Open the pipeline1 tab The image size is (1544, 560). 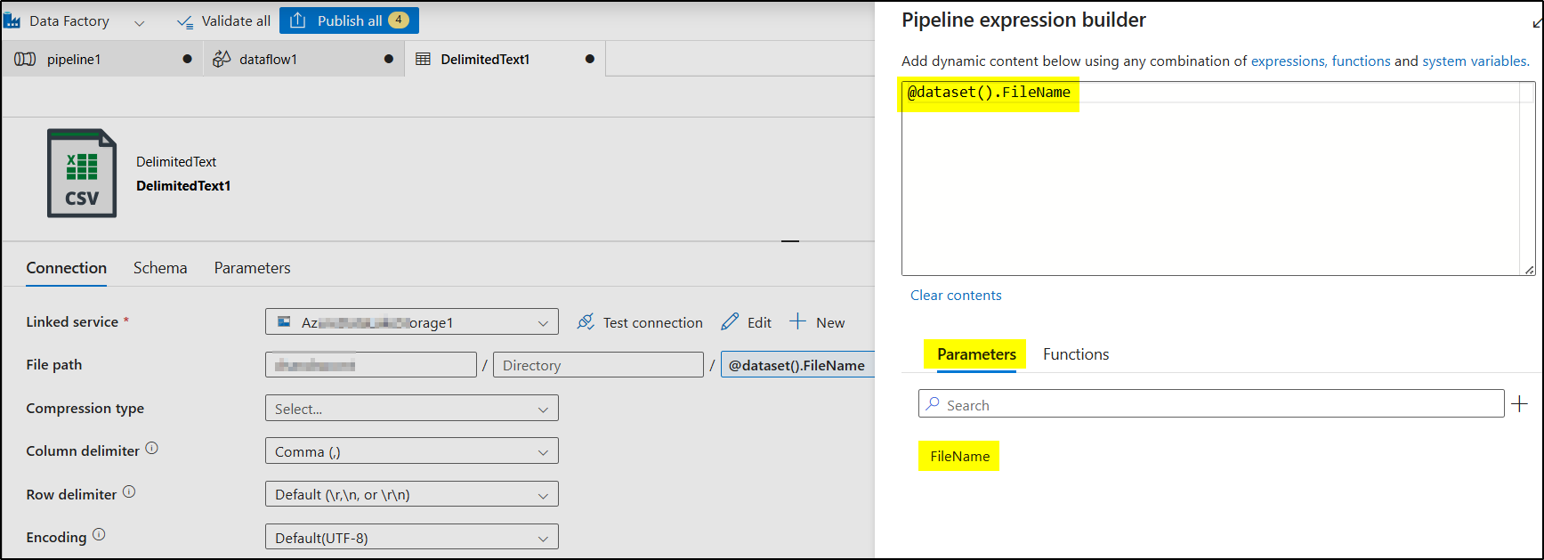pyautogui.click(x=102, y=59)
